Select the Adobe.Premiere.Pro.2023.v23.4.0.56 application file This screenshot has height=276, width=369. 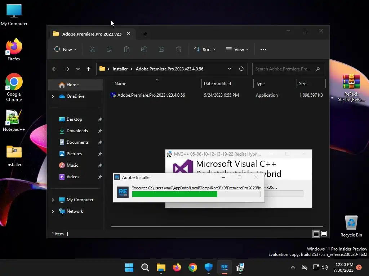(217, 95)
